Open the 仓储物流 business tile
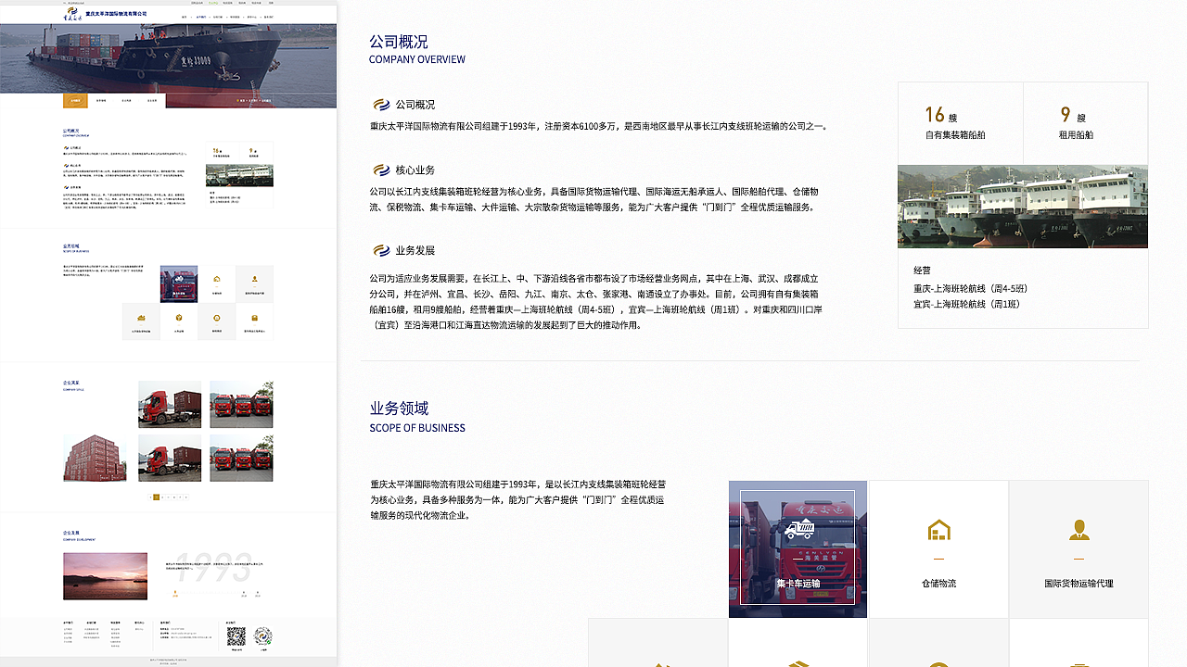Viewport: 1187px width, 667px height. (938, 548)
